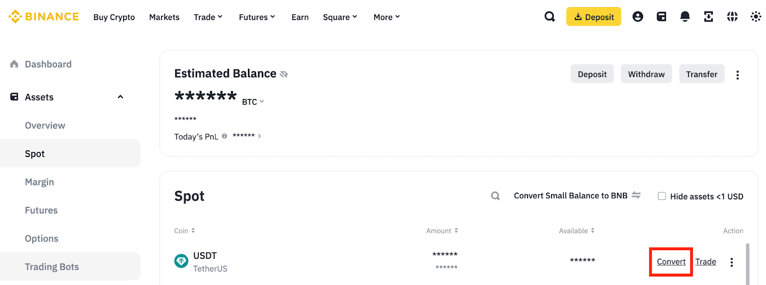Click the Convert link for USDT
The width and height of the screenshot is (766, 285).
pos(671,262)
